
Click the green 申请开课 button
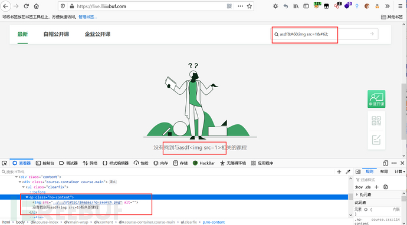376,99
